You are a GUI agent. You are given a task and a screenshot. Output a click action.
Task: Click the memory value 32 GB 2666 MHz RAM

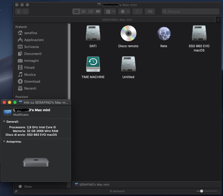[43, 131]
